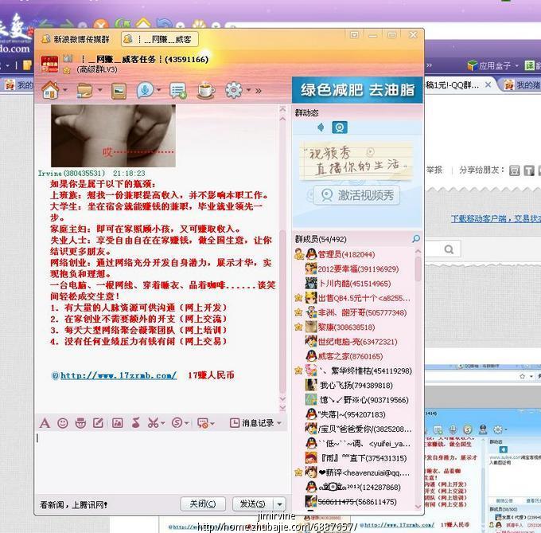Image resolution: width=541 pixels, height=533 pixels.
Task: Click the group notice speaker icon
Action: coord(321,127)
